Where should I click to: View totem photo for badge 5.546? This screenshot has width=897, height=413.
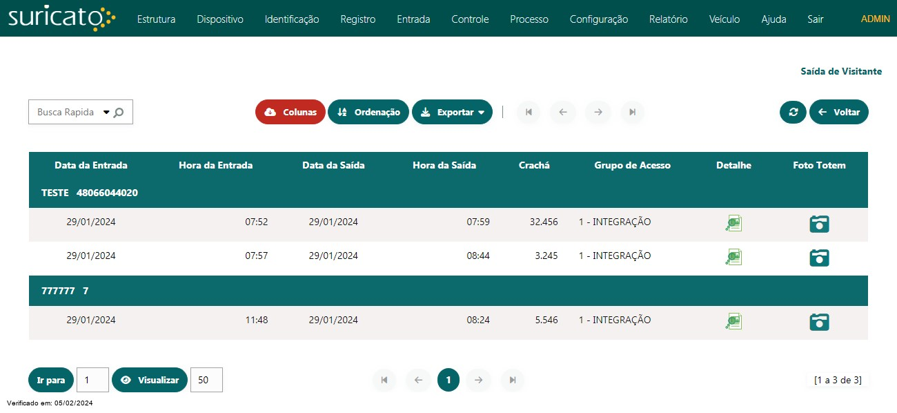coord(819,322)
